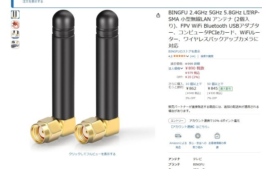Image resolution: width=262 pixels, height=169 pixels.
Task: Click the Amazonによる発送 delivery icon
Action: pyautogui.click(x=178, y=136)
